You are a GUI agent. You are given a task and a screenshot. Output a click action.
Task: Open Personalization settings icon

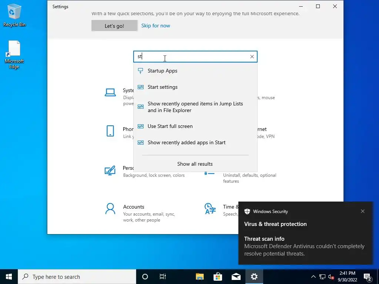[x=110, y=170]
